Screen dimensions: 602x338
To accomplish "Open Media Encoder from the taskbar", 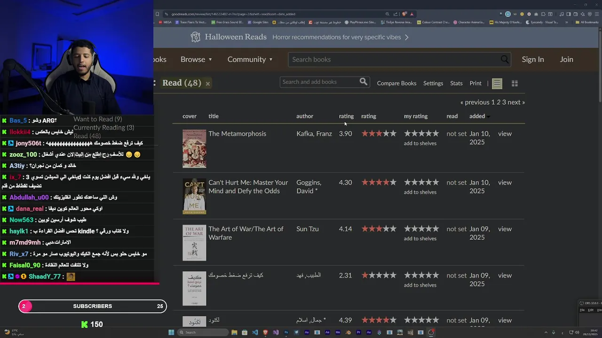I will click(338, 332).
